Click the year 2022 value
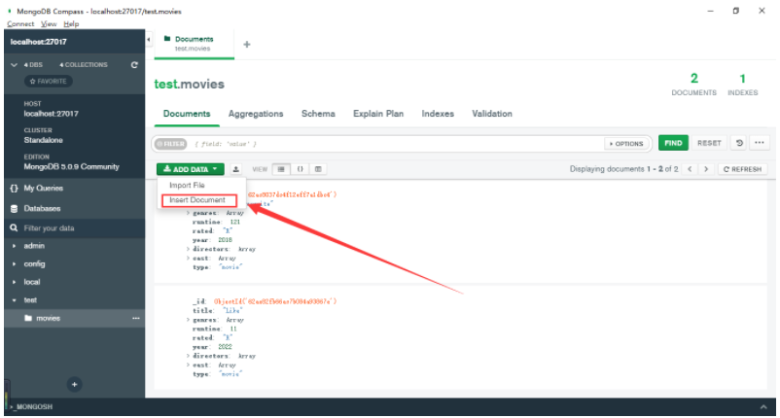780x418 pixels. click(225, 347)
